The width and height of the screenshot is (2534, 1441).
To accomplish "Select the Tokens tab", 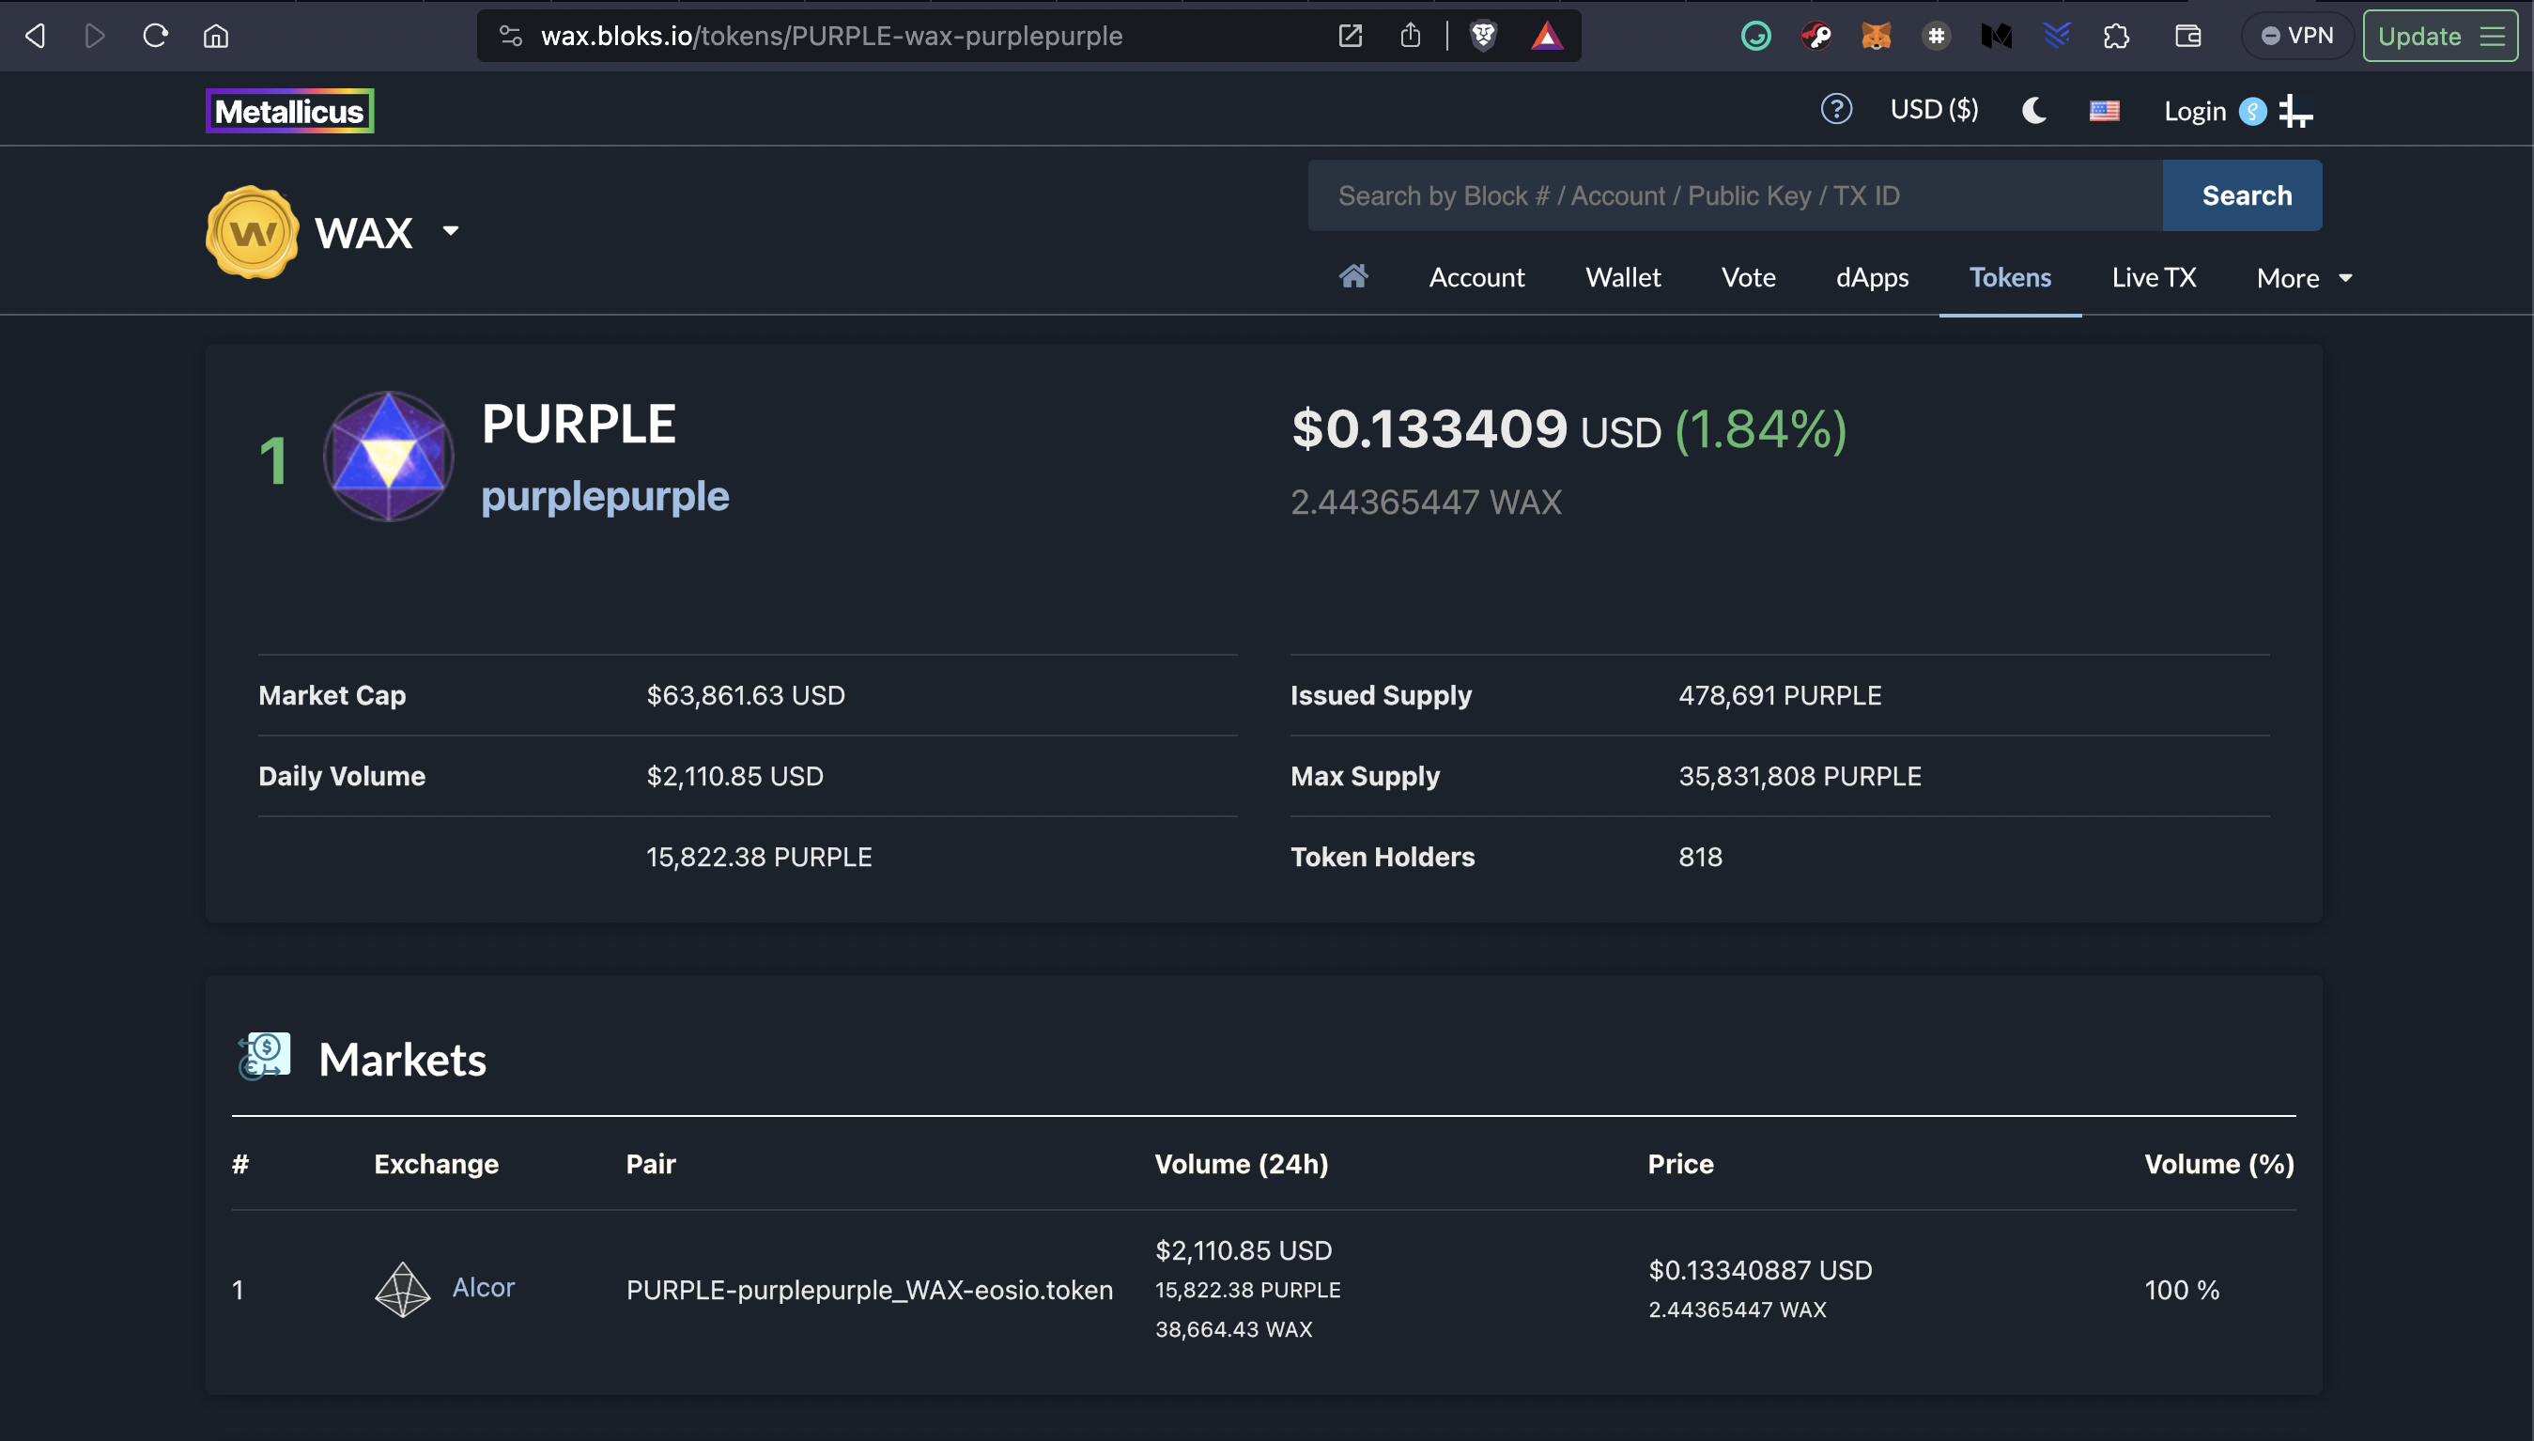I will [x=2010, y=278].
